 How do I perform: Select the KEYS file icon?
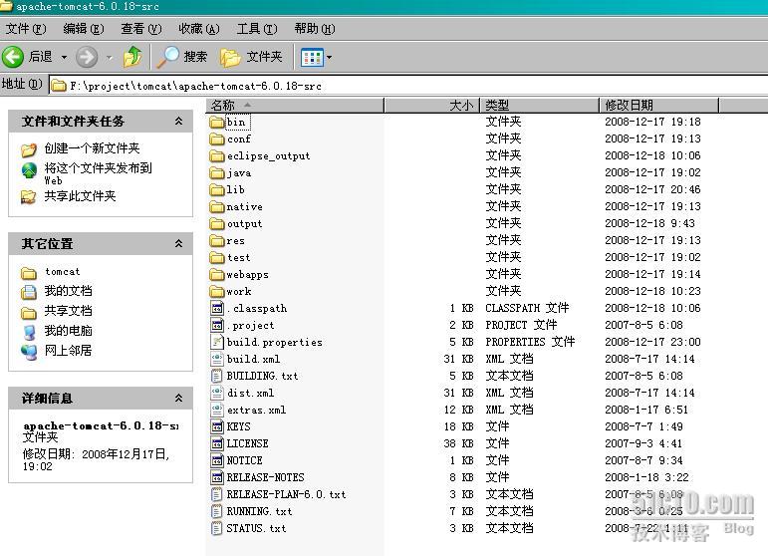(x=217, y=426)
